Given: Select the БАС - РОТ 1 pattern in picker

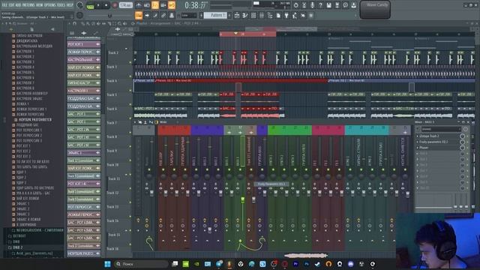Looking at the screenshot, I should click(83, 114).
